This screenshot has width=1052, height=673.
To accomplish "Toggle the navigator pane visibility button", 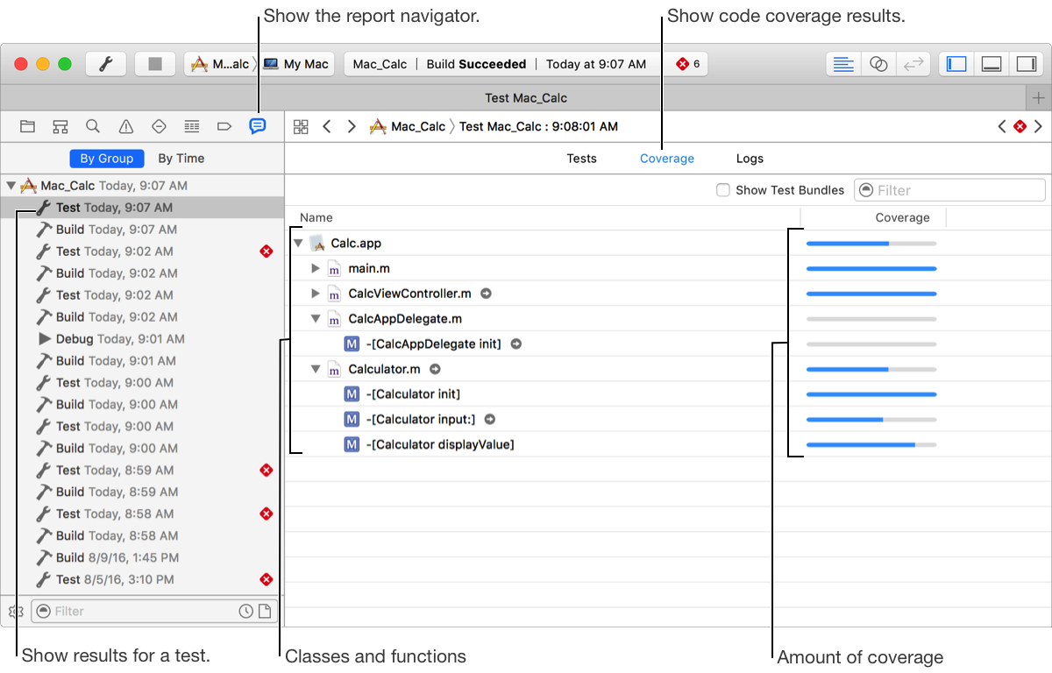I will (x=957, y=64).
